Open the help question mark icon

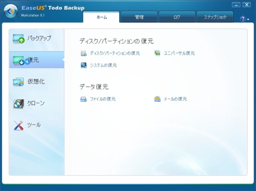(x=243, y=19)
